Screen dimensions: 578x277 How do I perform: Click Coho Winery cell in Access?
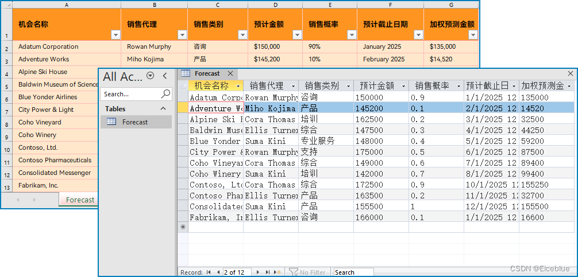[215, 174]
